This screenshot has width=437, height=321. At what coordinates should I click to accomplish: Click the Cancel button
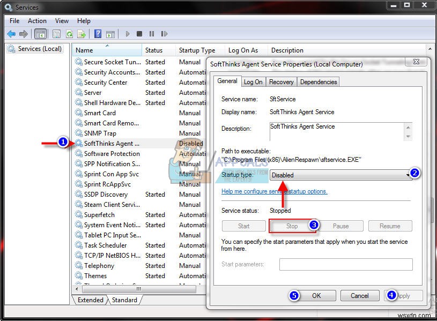[x=360, y=296]
